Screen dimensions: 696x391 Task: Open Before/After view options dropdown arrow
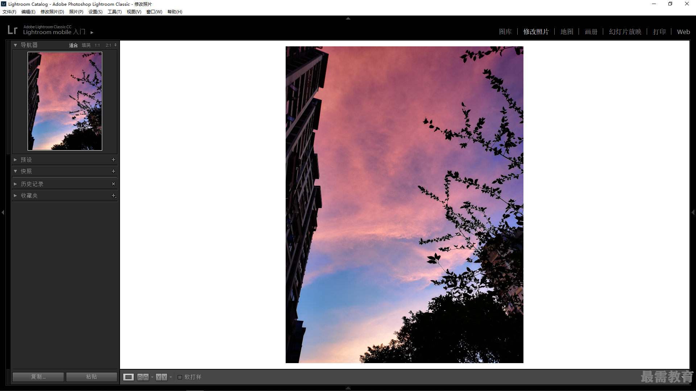click(x=171, y=377)
